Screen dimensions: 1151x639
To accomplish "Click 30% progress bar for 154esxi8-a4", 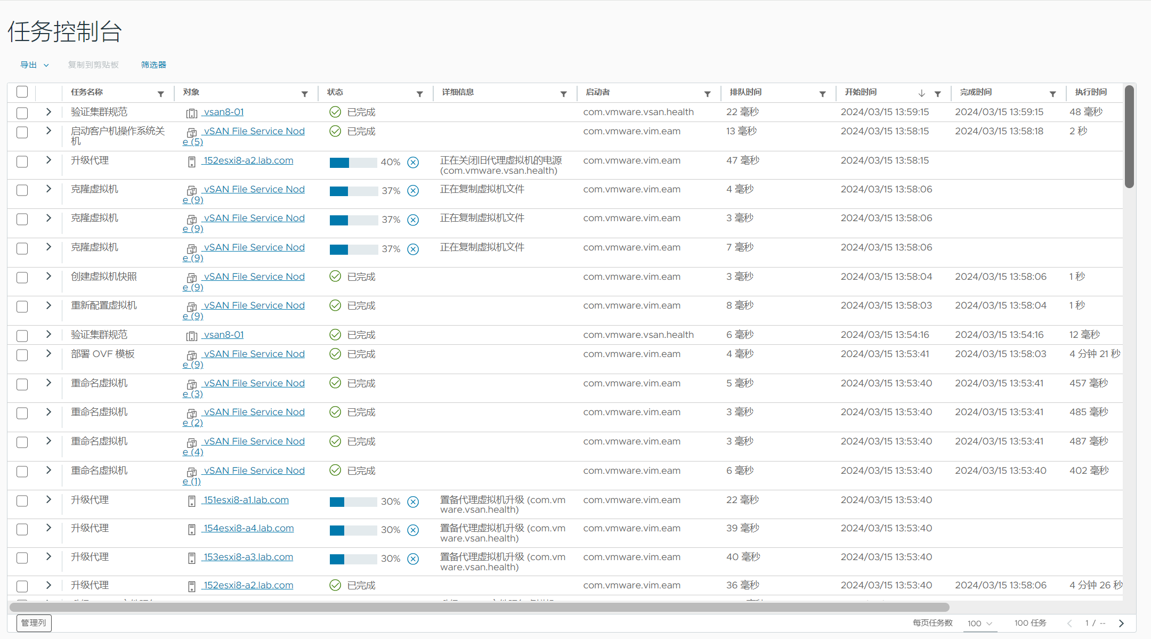I will pos(353,530).
